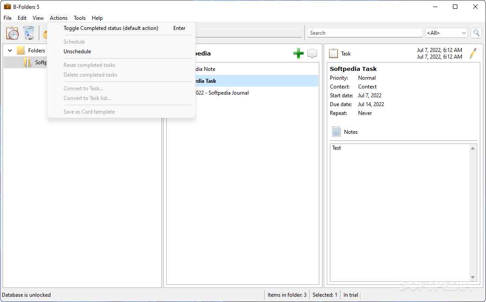Open the recycle bin toolbar icon
Screen dimensions: 486x302
[29, 33]
